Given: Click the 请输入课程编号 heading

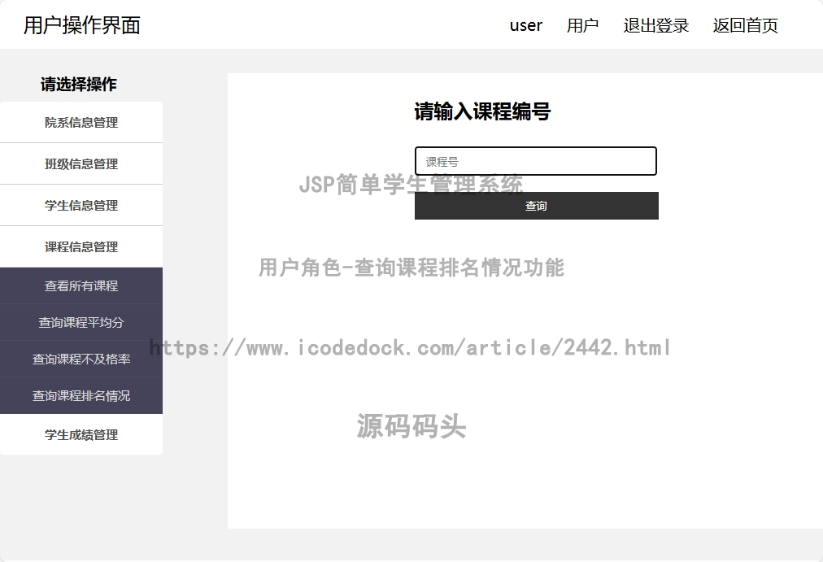Looking at the screenshot, I should click(482, 111).
